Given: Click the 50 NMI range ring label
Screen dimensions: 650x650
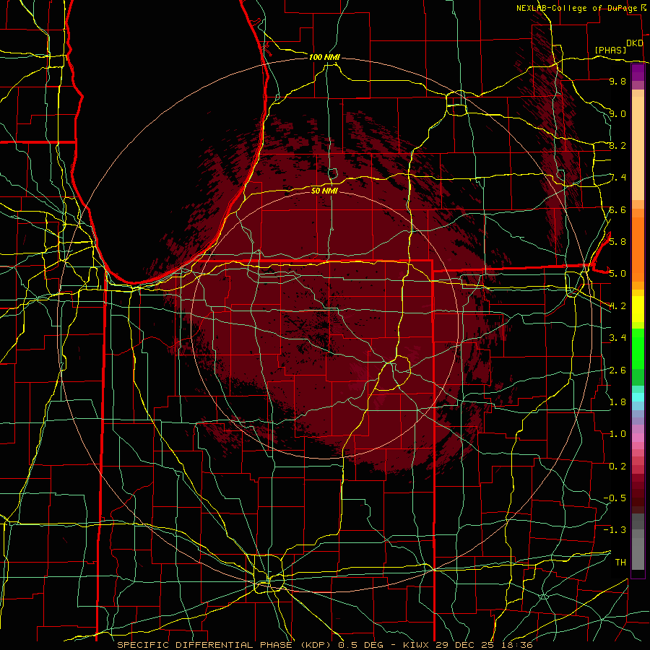Looking at the screenshot, I should click(324, 191).
